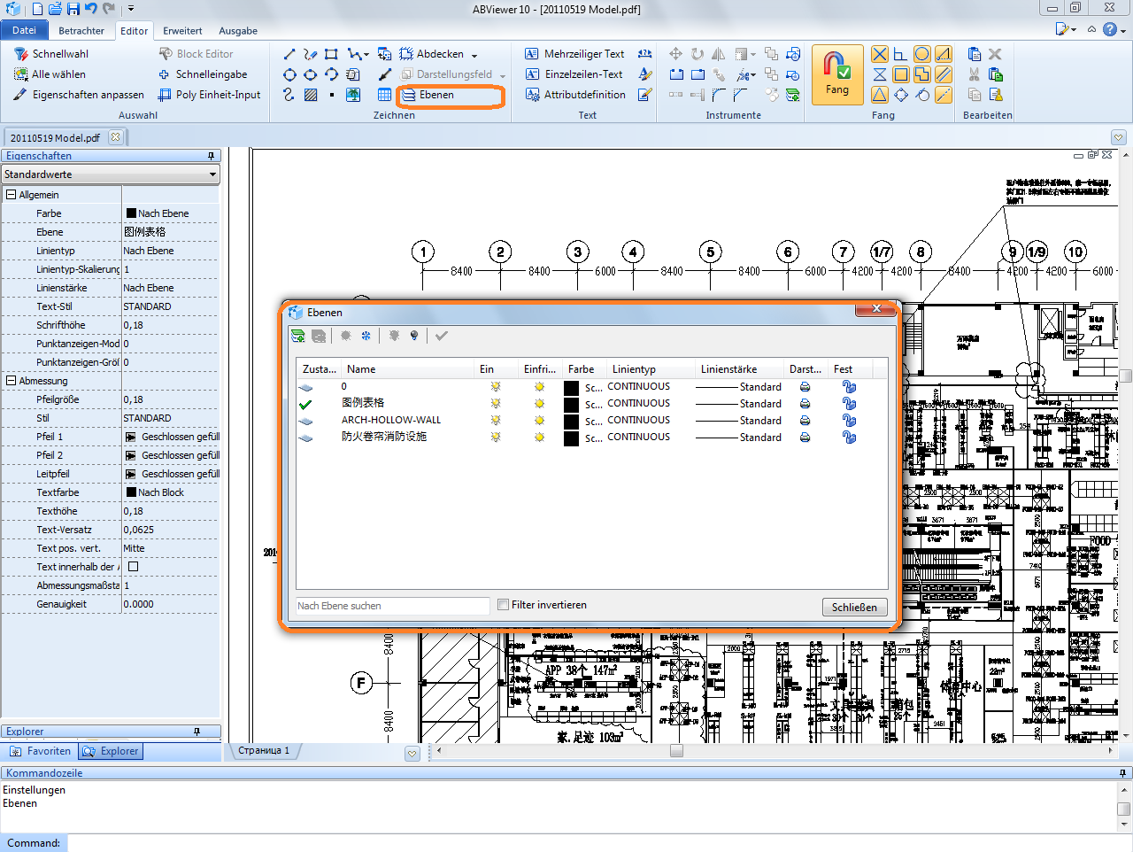The image size is (1133, 852).
Task: Select the Mehrzeiliger Text tool
Action: point(583,54)
